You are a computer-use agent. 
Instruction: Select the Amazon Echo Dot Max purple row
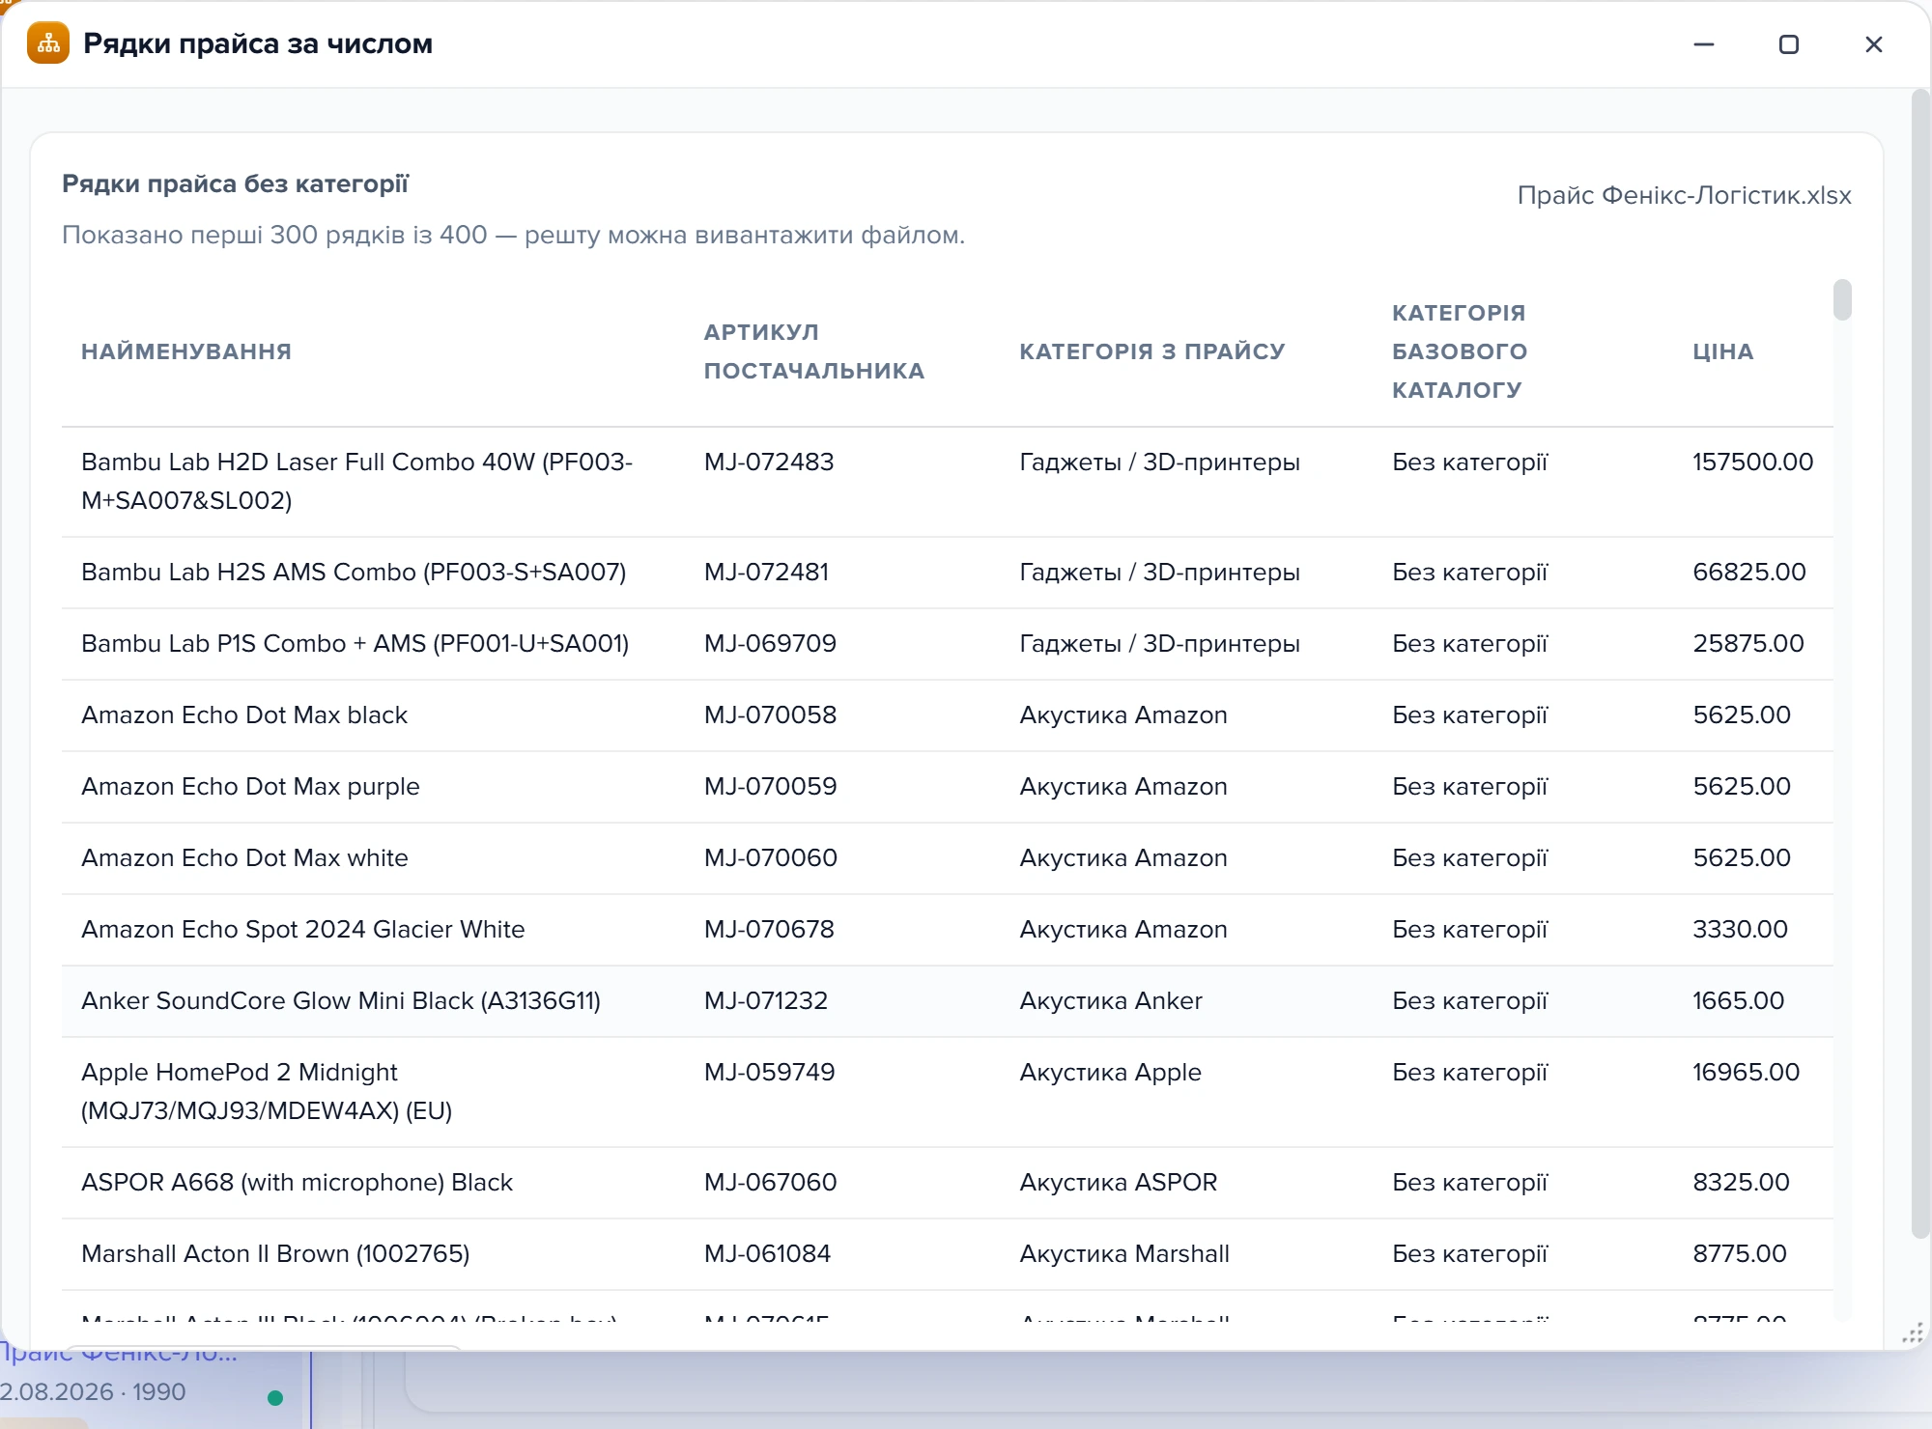[x=948, y=787]
